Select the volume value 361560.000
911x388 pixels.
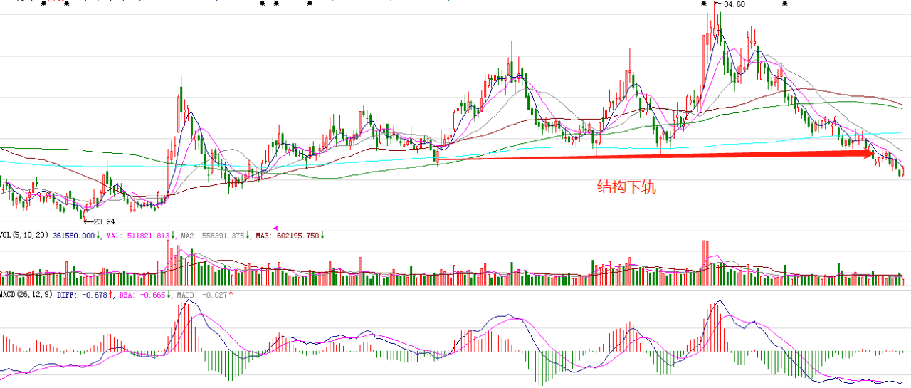pos(75,236)
